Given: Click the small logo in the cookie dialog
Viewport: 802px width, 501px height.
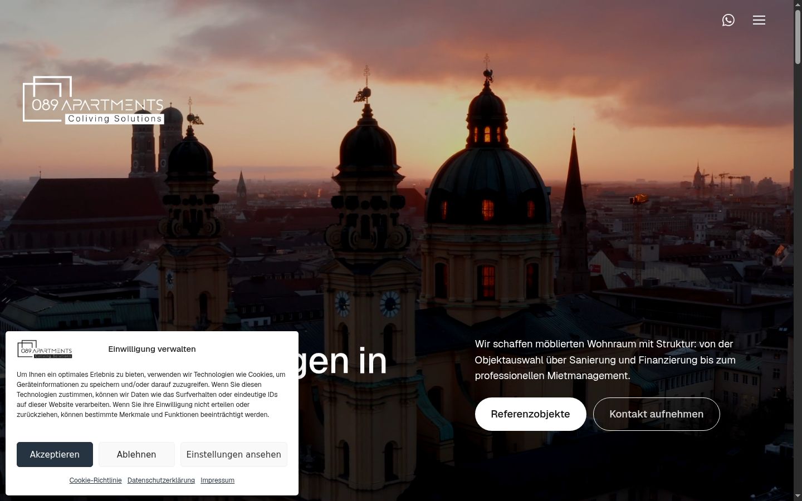Looking at the screenshot, I should click(45, 349).
